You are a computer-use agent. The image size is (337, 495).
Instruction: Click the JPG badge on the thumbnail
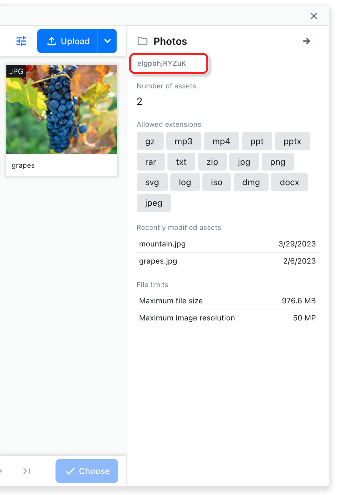[x=16, y=71]
